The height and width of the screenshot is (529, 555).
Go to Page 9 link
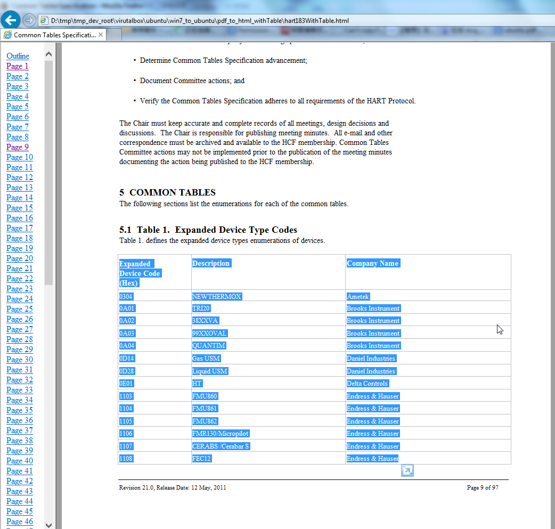18,147
